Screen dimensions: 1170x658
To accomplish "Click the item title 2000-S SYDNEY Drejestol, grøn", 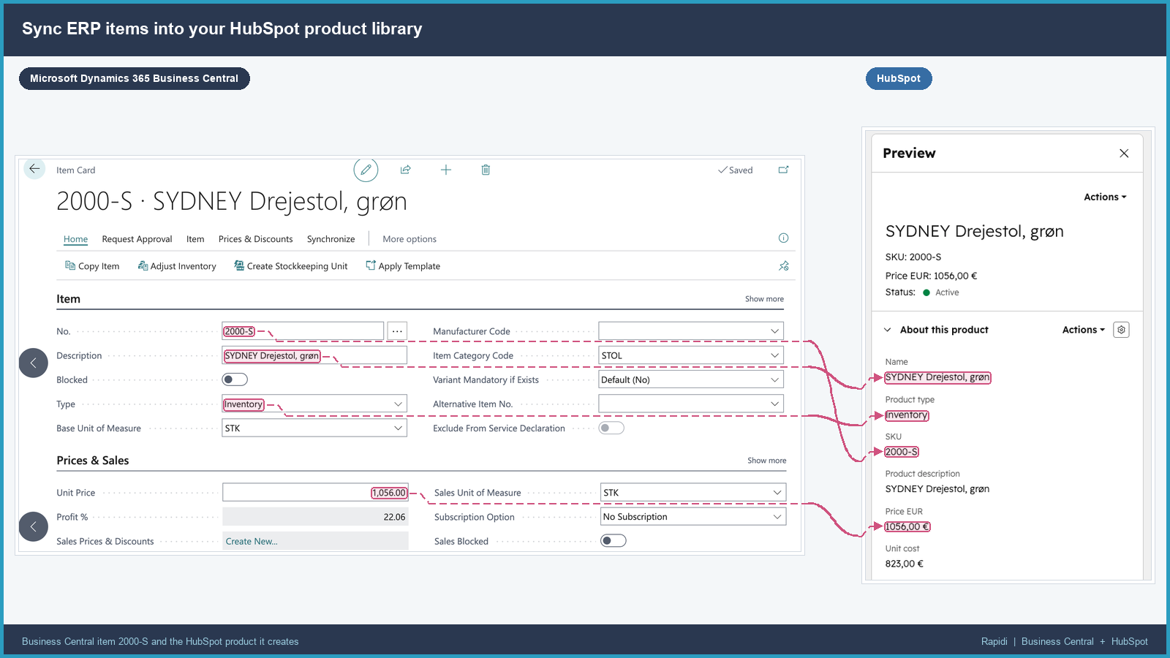I will 232,201.
